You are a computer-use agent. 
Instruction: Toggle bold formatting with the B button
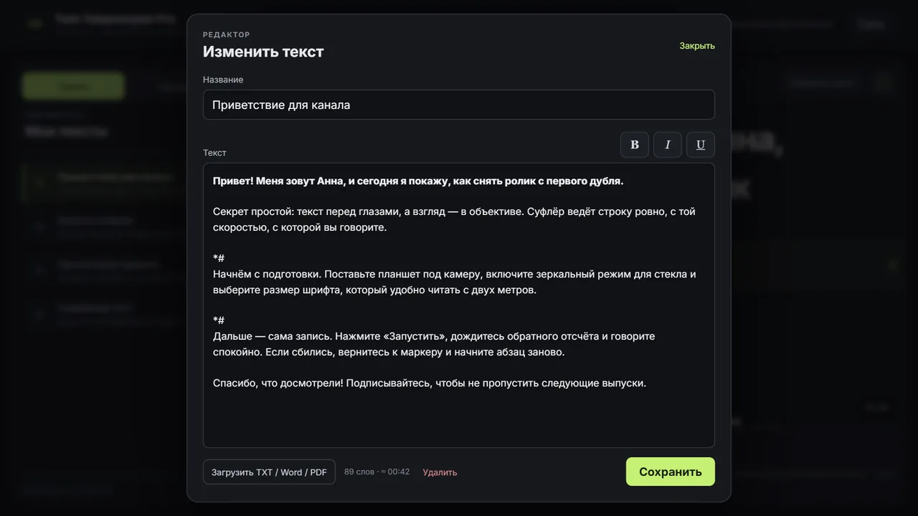[635, 145]
